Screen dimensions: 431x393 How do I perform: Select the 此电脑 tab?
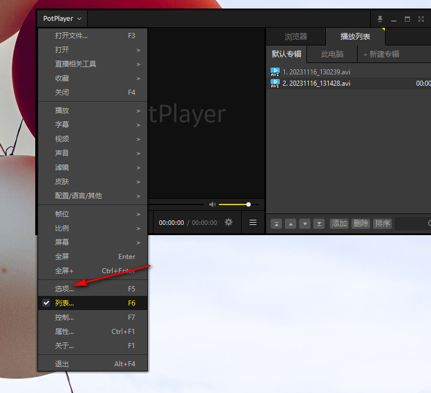click(332, 54)
